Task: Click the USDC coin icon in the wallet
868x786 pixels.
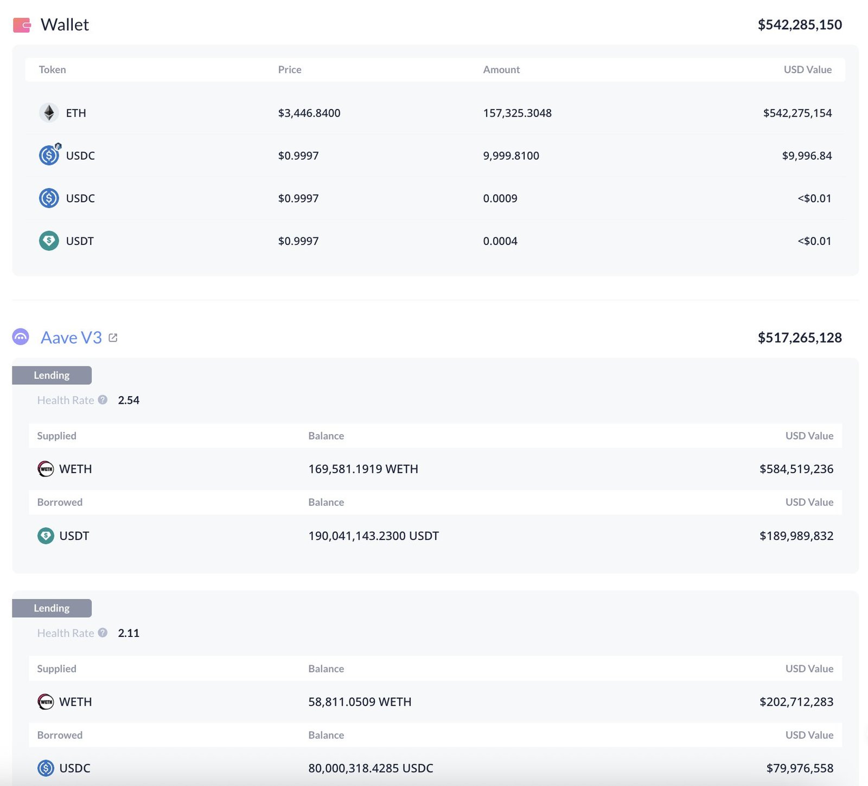Action: 48,155
